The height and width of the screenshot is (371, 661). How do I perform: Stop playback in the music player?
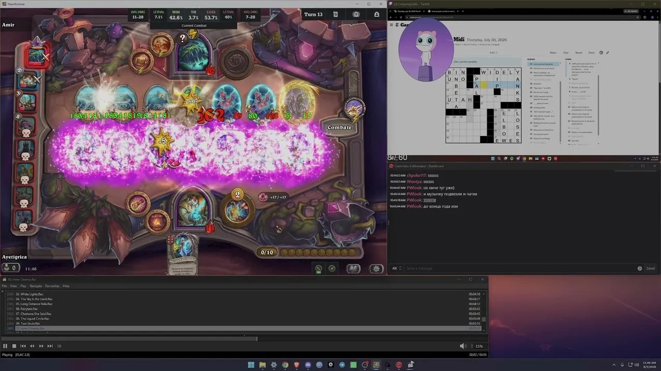pyautogui.click(x=14, y=346)
